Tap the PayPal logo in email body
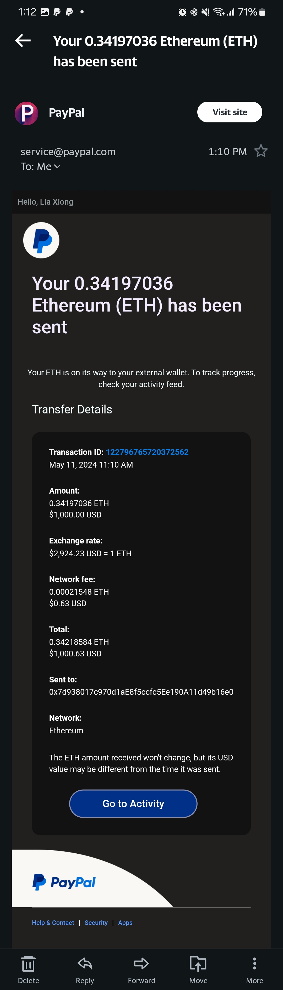This screenshot has width=283, height=990. tap(41, 241)
